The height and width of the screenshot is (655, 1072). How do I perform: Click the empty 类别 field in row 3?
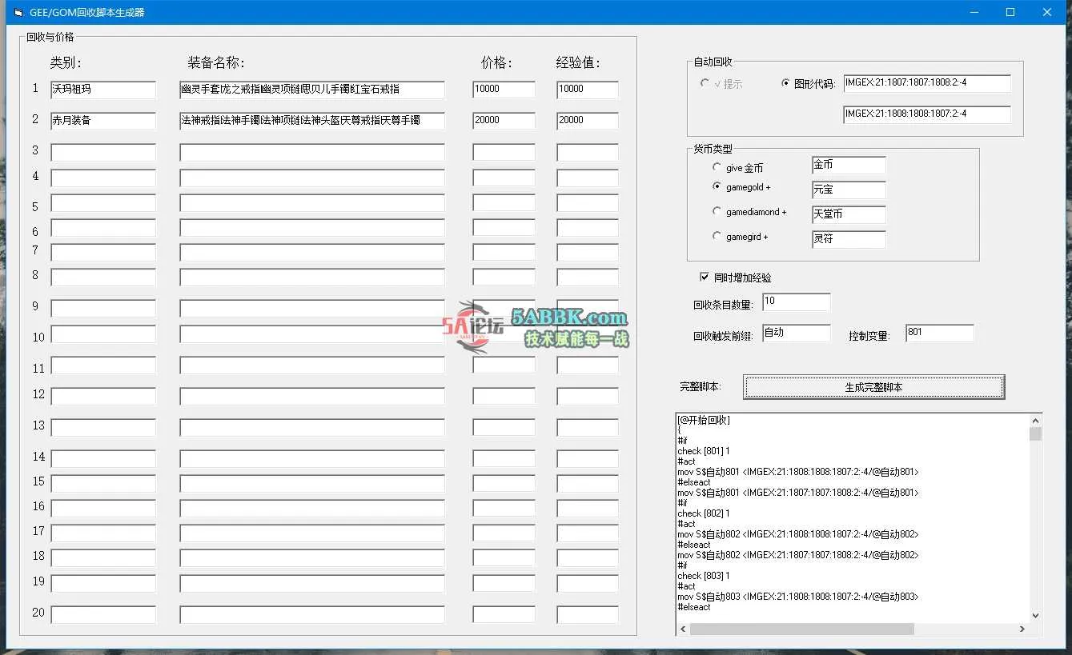click(x=103, y=152)
